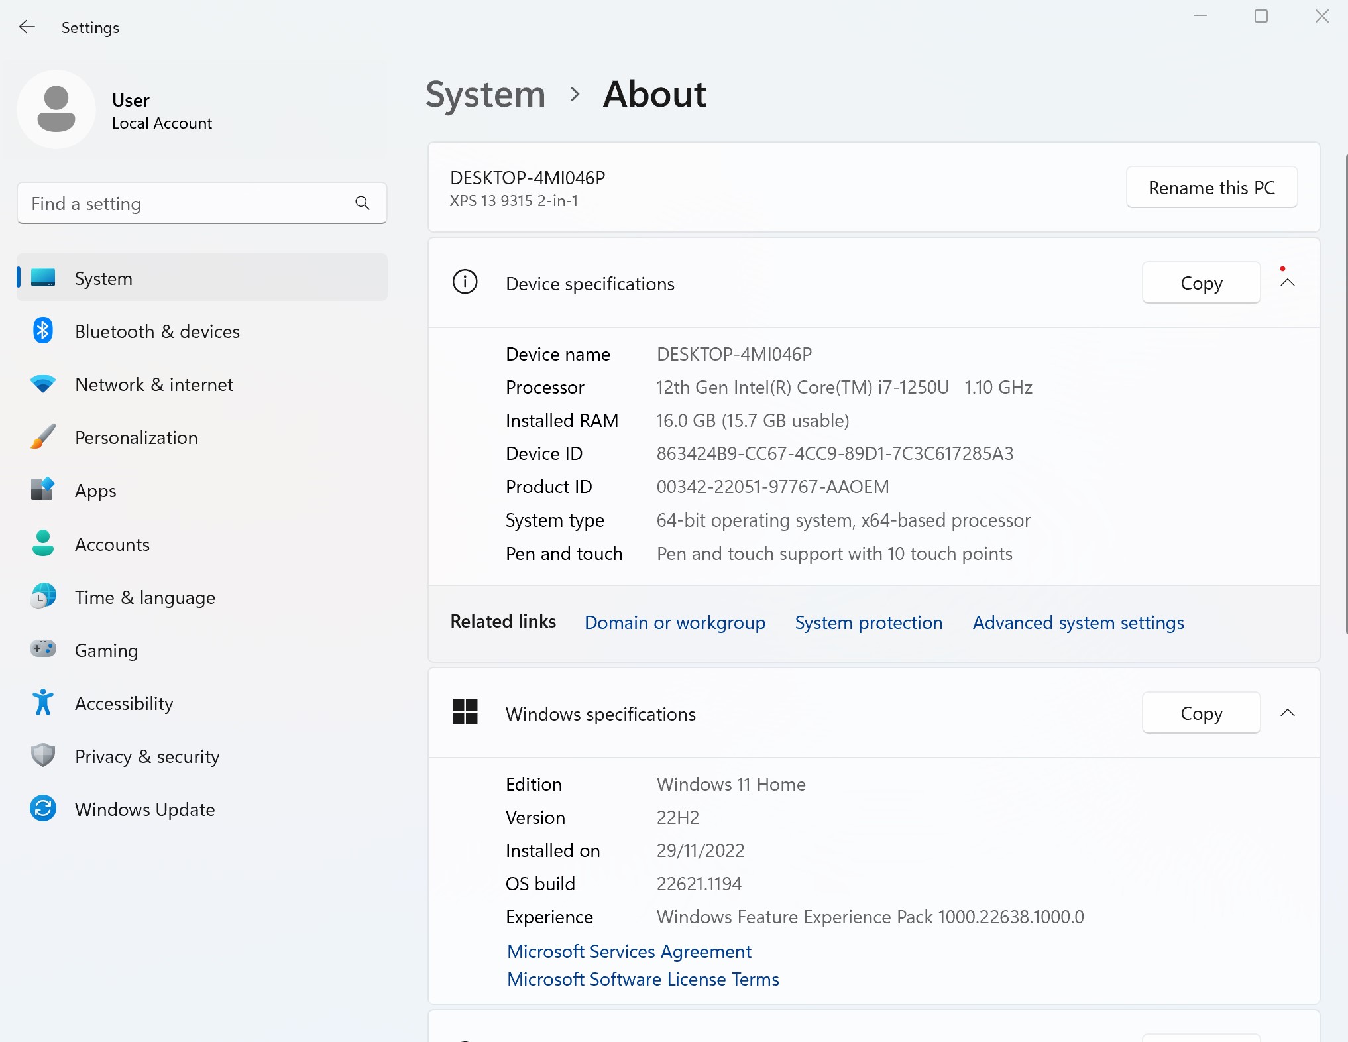The width and height of the screenshot is (1348, 1042).
Task: Open Windows Update page
Action: click(202, 808)
